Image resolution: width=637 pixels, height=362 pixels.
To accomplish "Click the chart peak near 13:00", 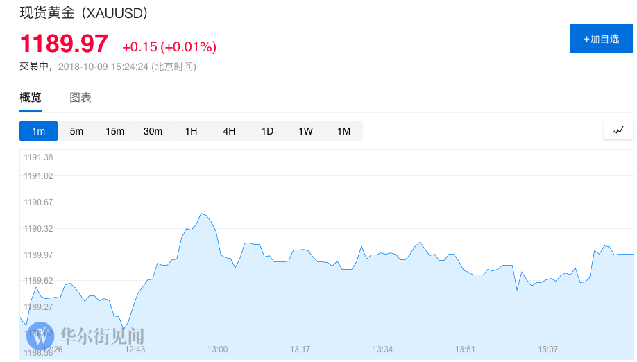I will click(x=201, y=214).
